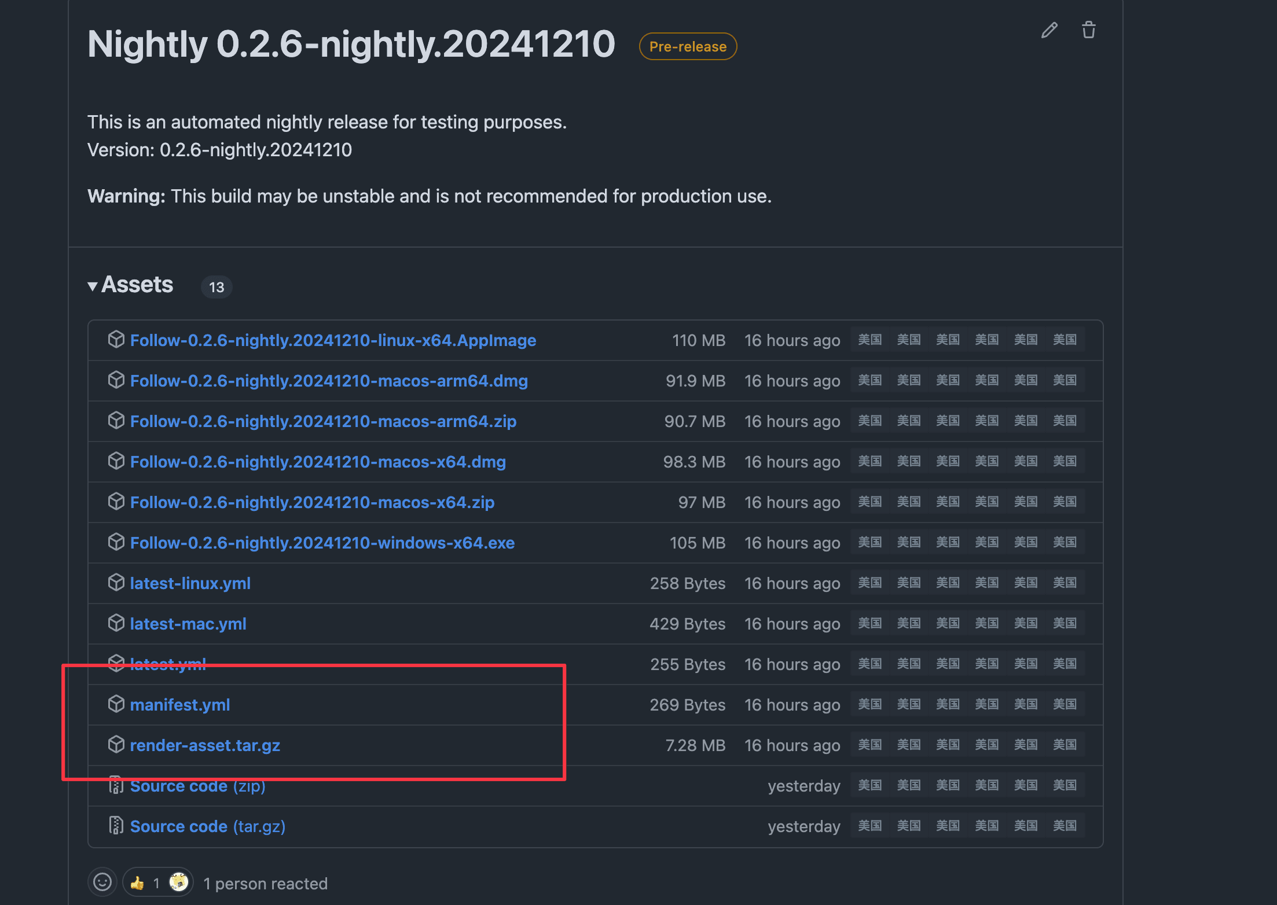Click the zip file icon beside Source code (zip)
Screen dimensions: 1277x905
[116, 785]
